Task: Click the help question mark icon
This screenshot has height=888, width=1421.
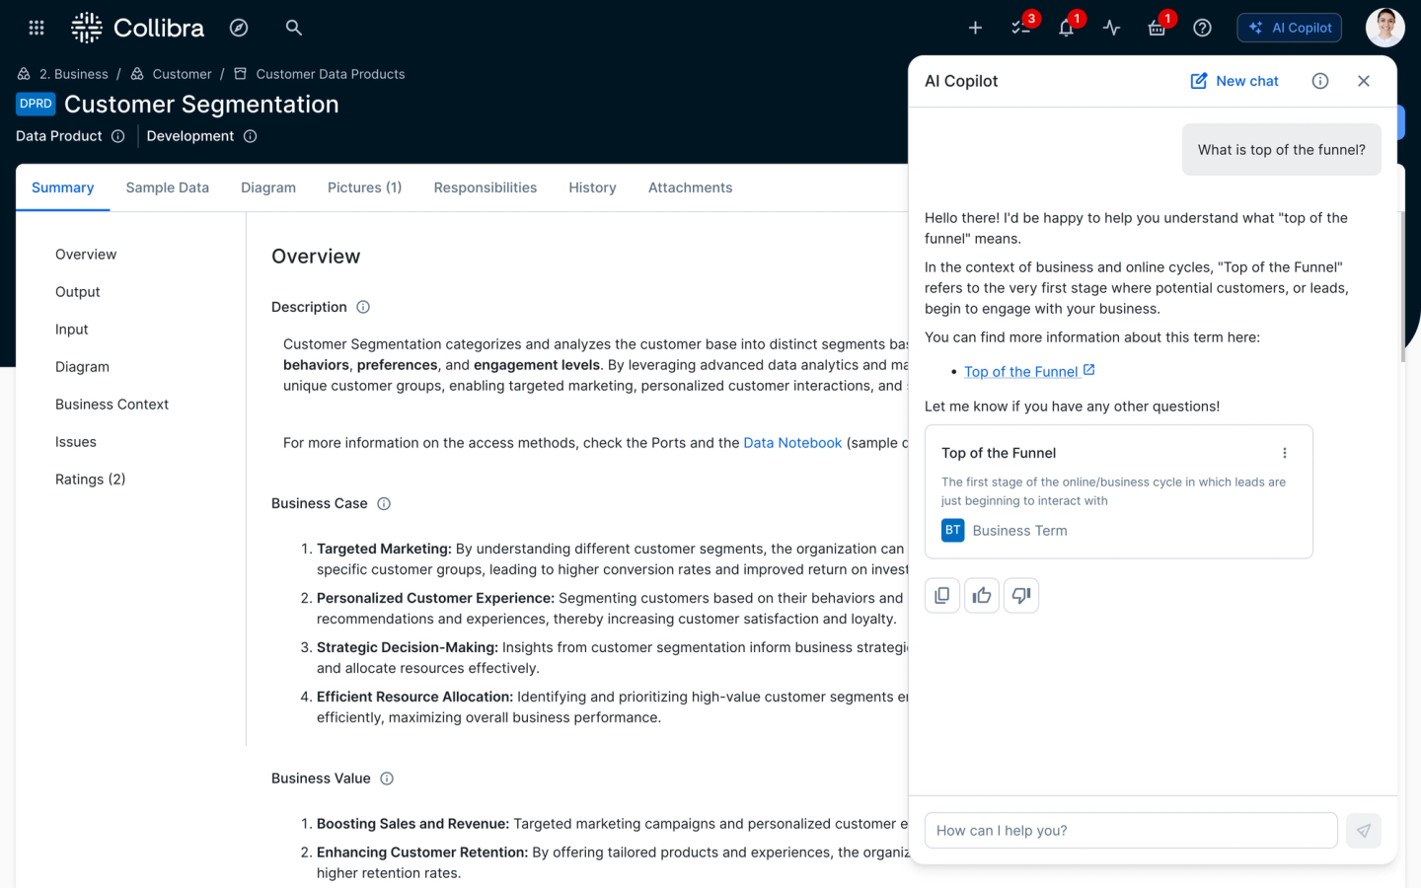Action: pos(1202,28)
